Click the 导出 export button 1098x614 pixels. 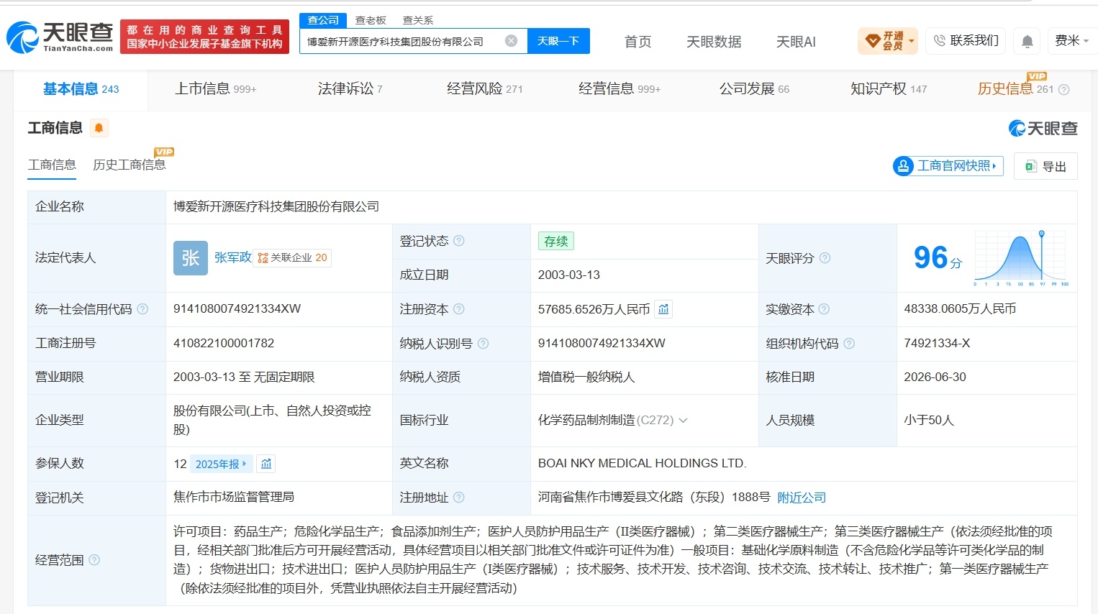click(x=1045, y=166)
